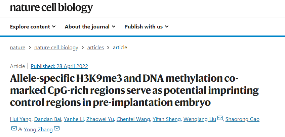
Task: Click the email icon next to Wenqiang Liu
Action: point(220,119)
